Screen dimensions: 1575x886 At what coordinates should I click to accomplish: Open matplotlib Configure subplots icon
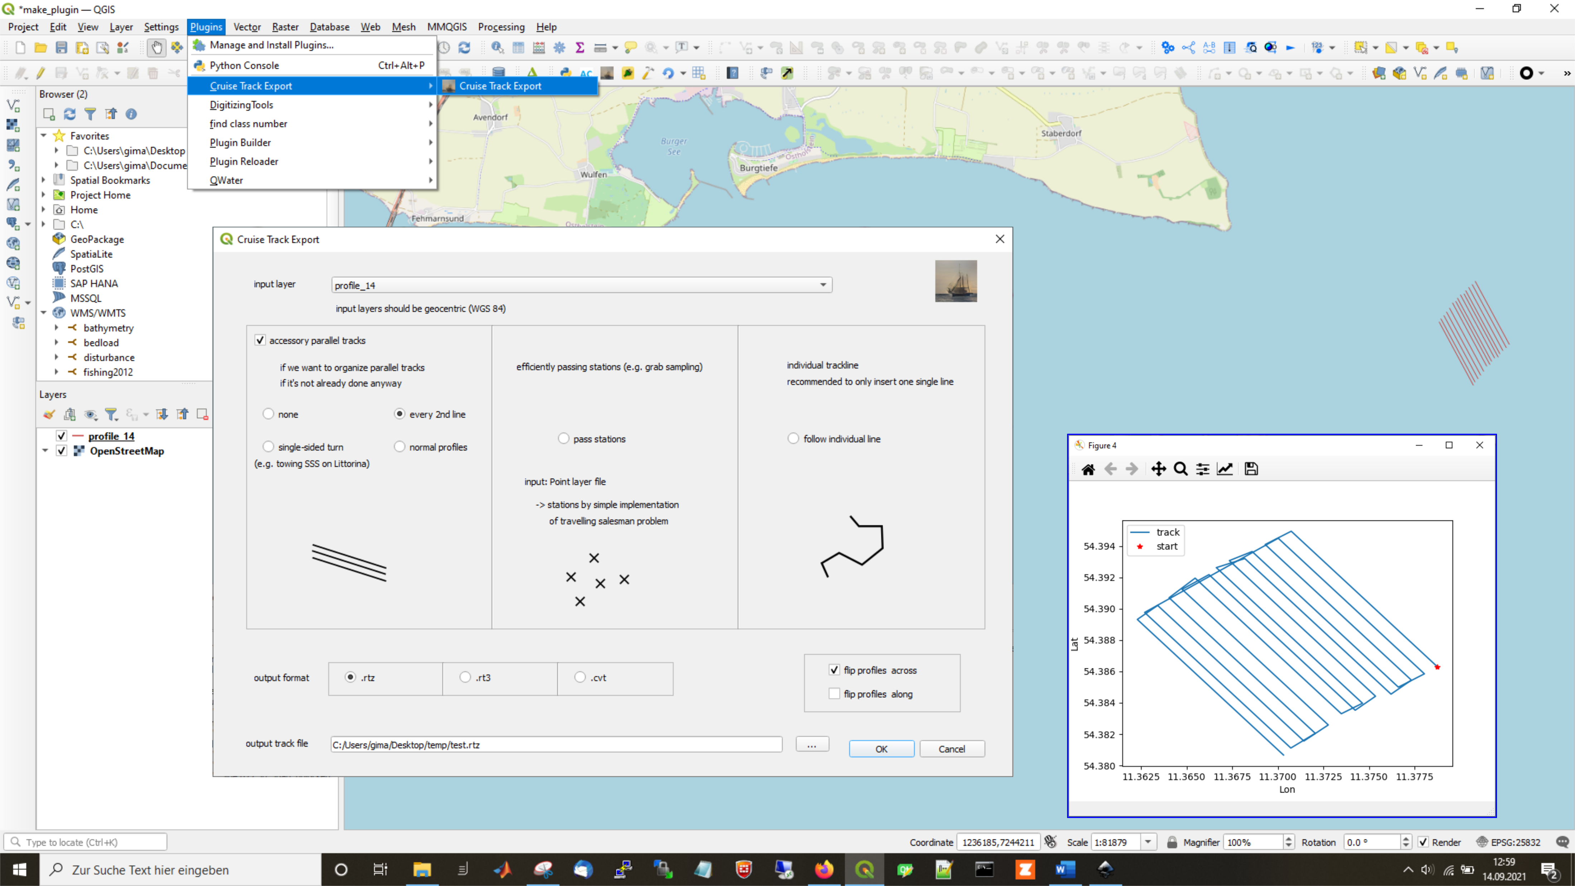pyautogui.click(x=1203, y=469)
